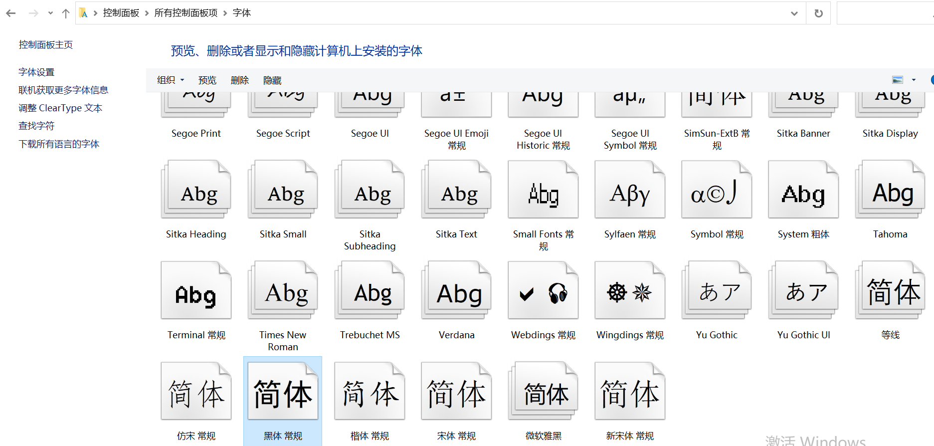Click 删除 in the toolbar

tap(240, 80)
